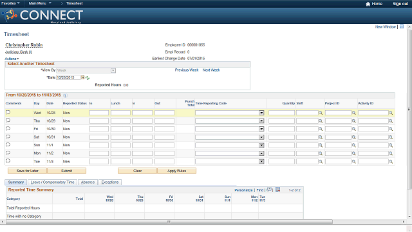Viewport: 412px width, 232px height.
Task: Click Find in Reported Time Summary
Action: (x=260, y=190)
